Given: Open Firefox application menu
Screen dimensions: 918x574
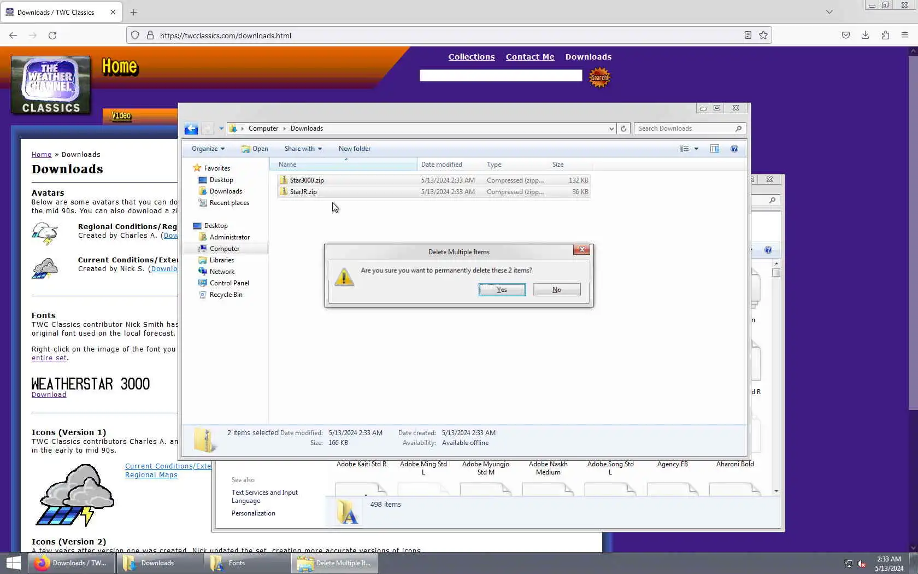Looking at the screenshot, I should pyautogui.click(x=905, y=35).
